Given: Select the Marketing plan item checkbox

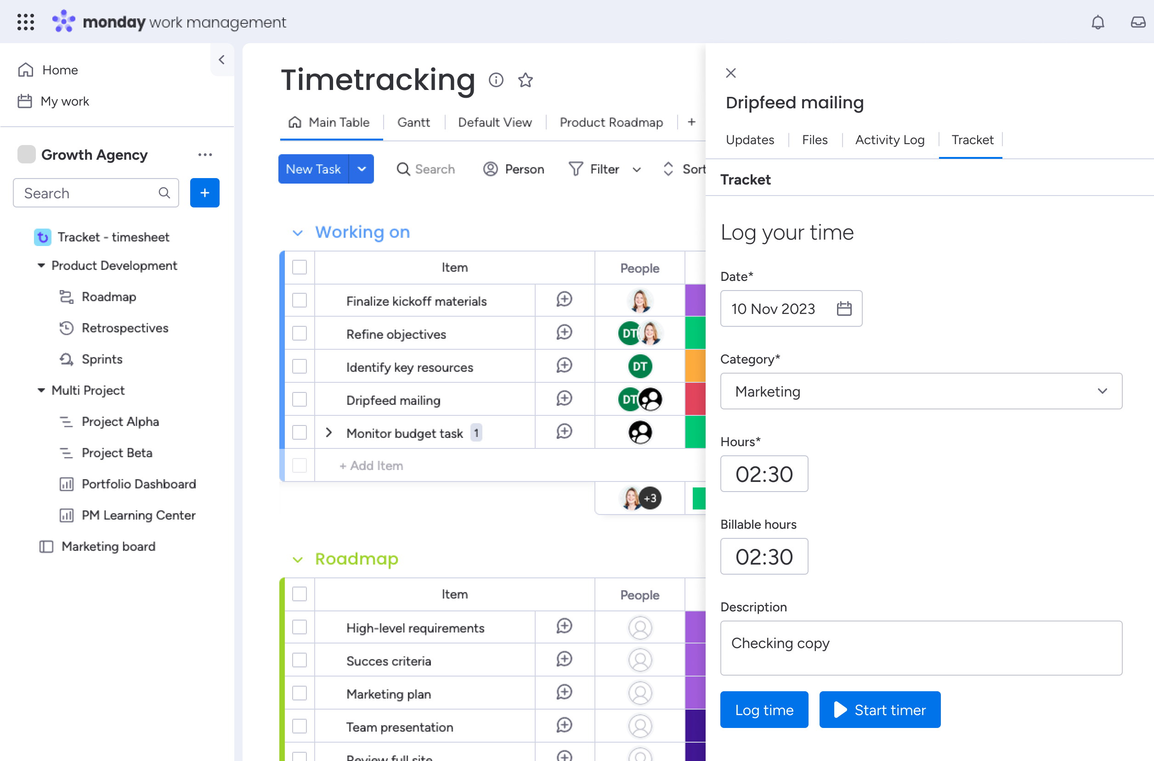Looking at the screenshot, I should tap(299, 693).
